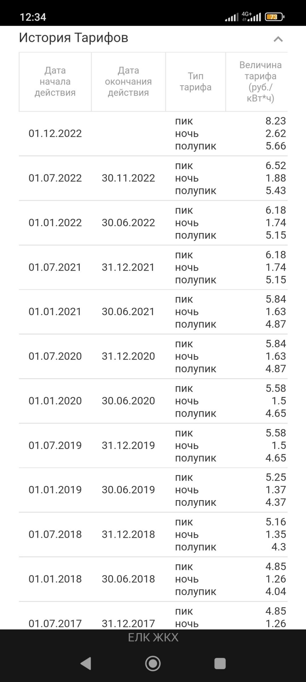This screenshot has height=682, width=306.
Task: Tap the recent apps square icon
Action: coord(220,663)
